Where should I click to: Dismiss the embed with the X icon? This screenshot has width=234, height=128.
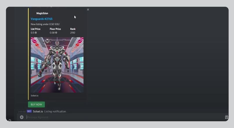pyautogui.click(x=88, y=10)
